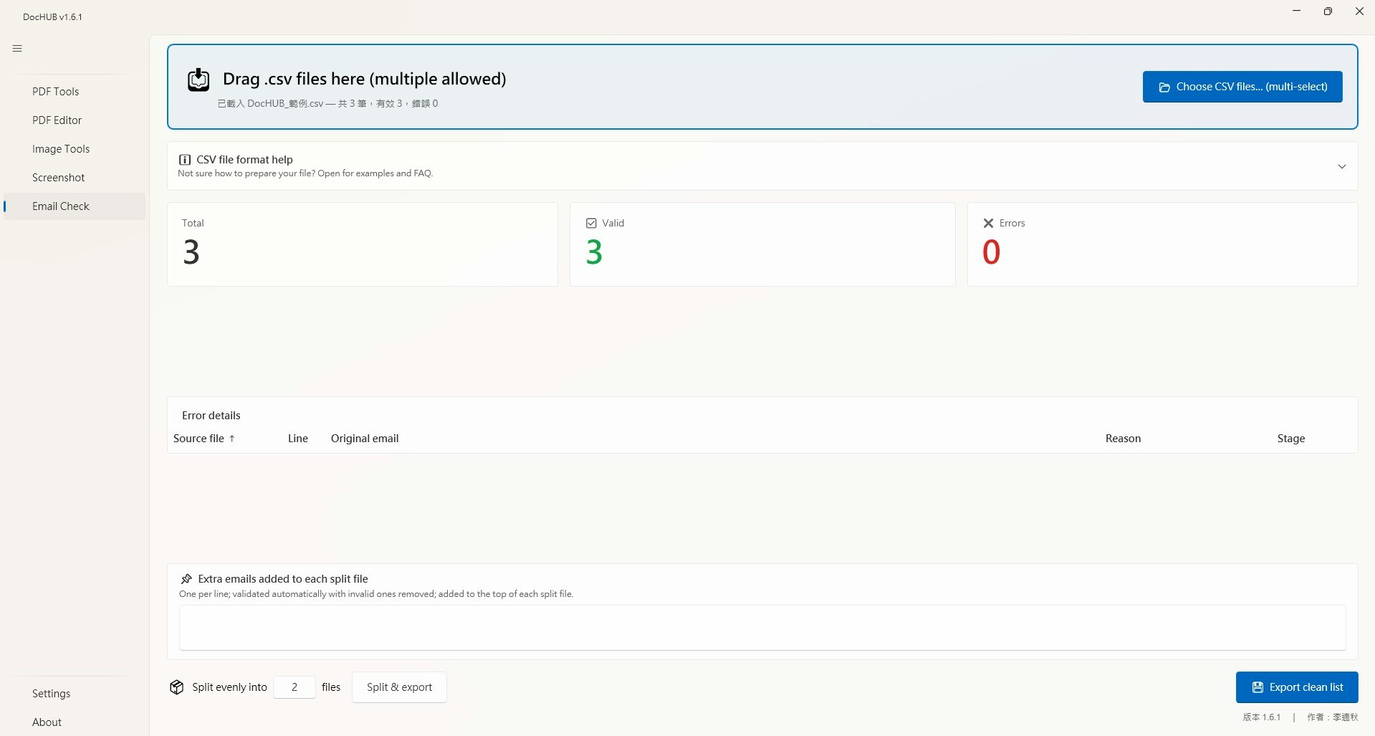1375x736 pixels.
Task: Click the Line column header
Action: 298,439
